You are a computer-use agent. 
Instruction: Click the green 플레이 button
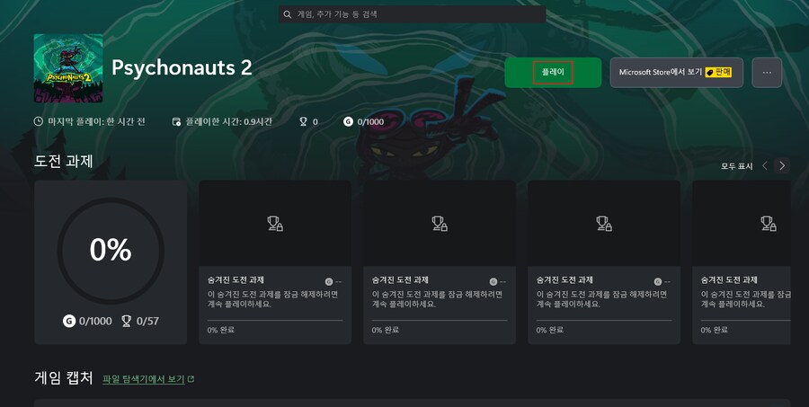(553, 73)
